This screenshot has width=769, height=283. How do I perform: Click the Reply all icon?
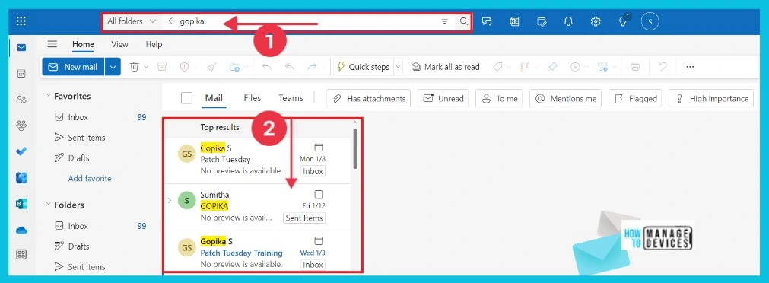289,67
